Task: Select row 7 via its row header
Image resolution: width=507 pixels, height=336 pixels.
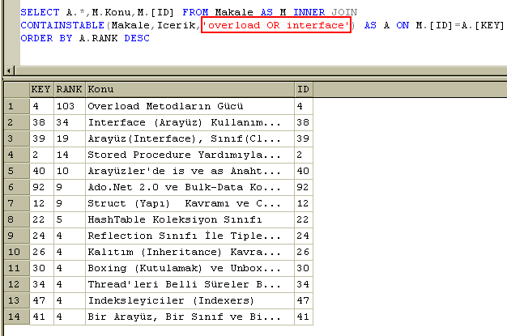Action: pyautogui.click(x=15, y=203)
